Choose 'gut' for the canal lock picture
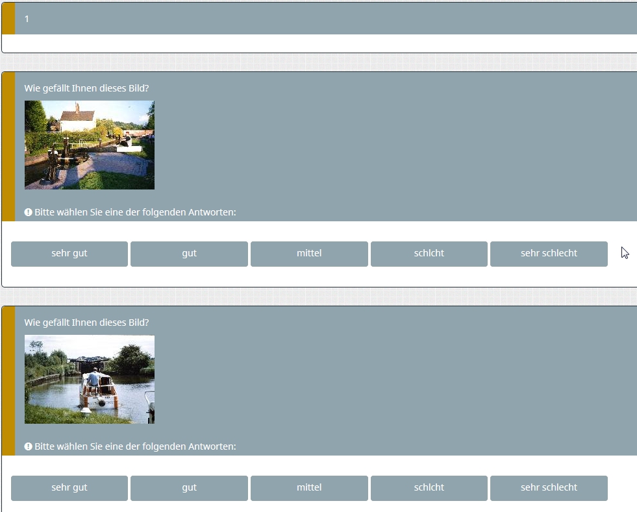Viewport: 637px width, 512px height. [x=190, y=254]
